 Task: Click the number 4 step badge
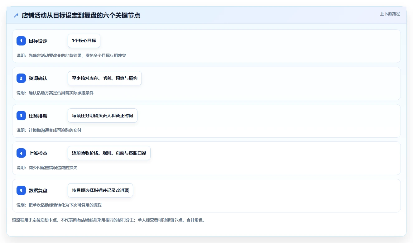[21, 153]
